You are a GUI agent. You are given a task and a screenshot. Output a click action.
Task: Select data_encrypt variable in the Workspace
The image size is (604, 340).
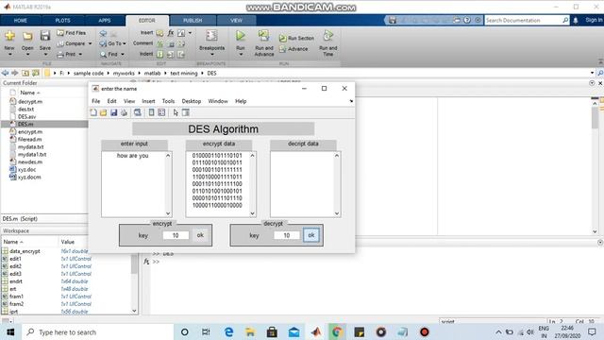pos(25,251)
